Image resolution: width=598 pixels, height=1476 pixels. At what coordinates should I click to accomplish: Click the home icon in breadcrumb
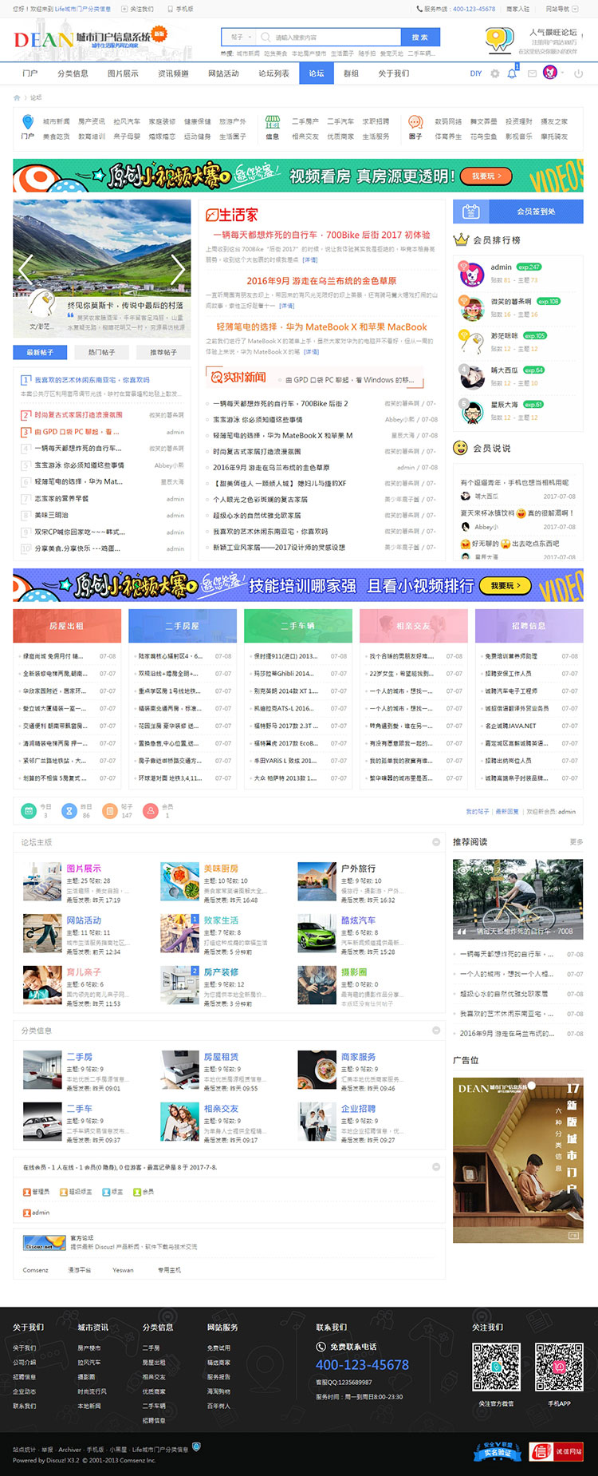pyautogui.click(x=17, y=97)
